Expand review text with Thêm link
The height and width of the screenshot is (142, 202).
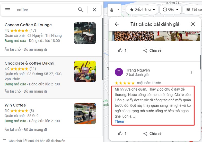pyautogui.click(x=119, y=121)
